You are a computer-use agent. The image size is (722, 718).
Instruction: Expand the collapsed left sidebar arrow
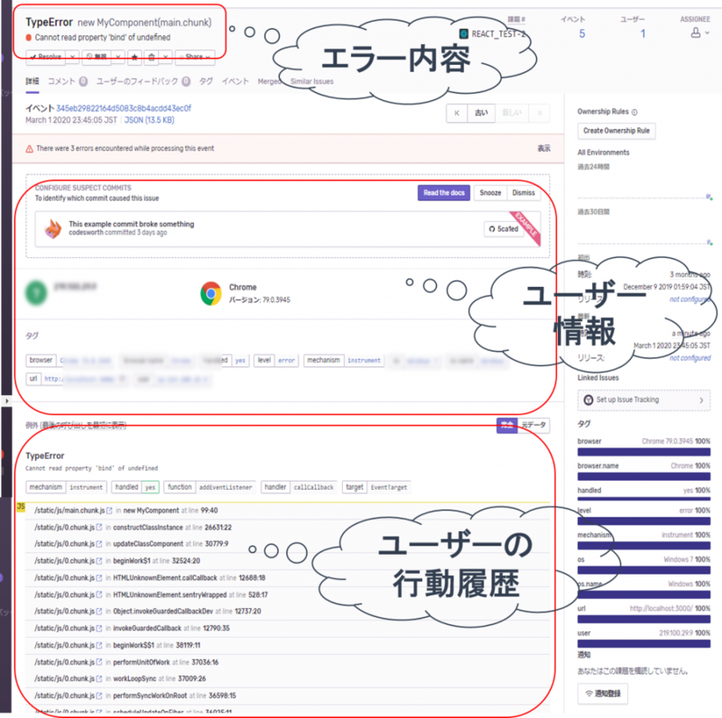pyautogui.click(x=6, y=400)
